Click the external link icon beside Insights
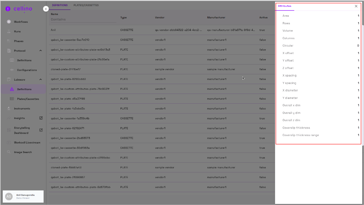Viewport: 364px width, 205px height. [x=41, y=118]
